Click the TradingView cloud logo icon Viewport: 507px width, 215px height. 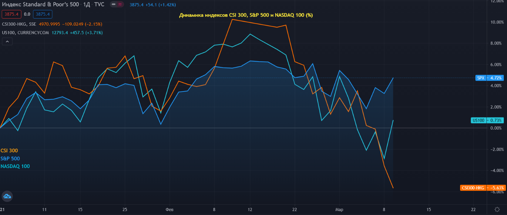pyautogui.click(x=7, y=196)
